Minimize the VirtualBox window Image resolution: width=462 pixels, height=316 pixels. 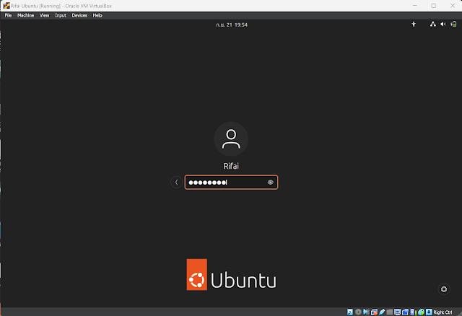pyautogui.click(x=414, y=6)
